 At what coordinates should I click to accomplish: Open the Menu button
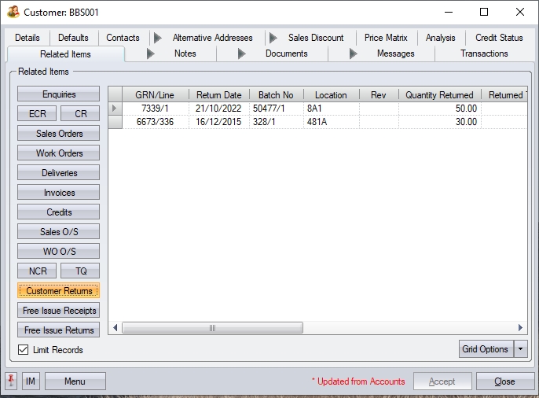pyautogui.click(x=75, y=381)
